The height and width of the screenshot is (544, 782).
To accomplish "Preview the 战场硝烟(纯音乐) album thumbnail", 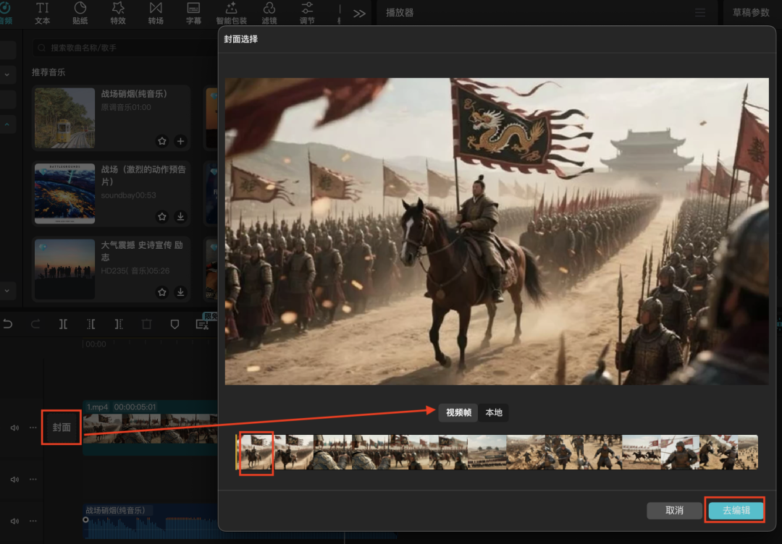I will (65, 118).
